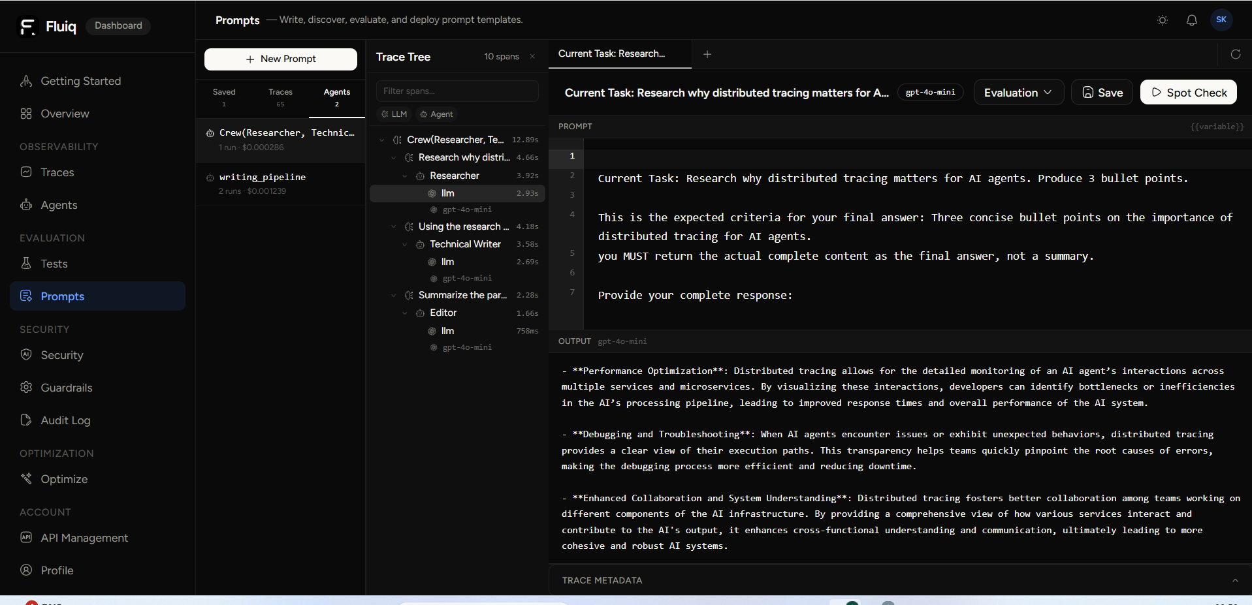
Task: Click the Fluiq logo icon
Action: (x=27, y=26)
